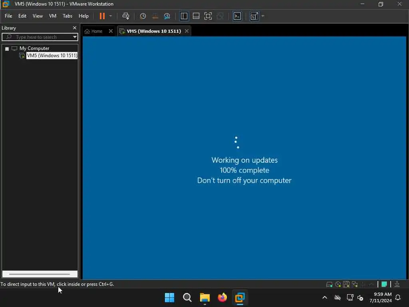Open the Help menu
Viewport: 409px width, 307px height.
(x=83, y=16)
